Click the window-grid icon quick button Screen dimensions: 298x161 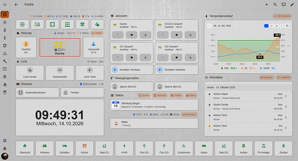(67, 25)
